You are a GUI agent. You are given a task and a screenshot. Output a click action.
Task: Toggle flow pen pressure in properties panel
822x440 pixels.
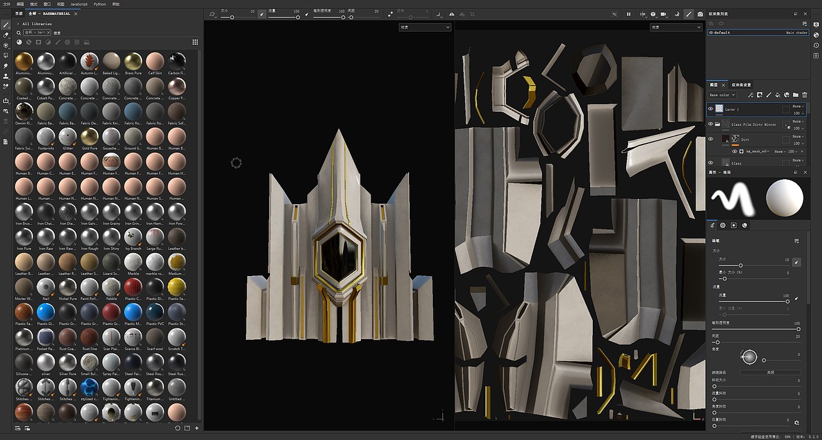tap(797, 299)
